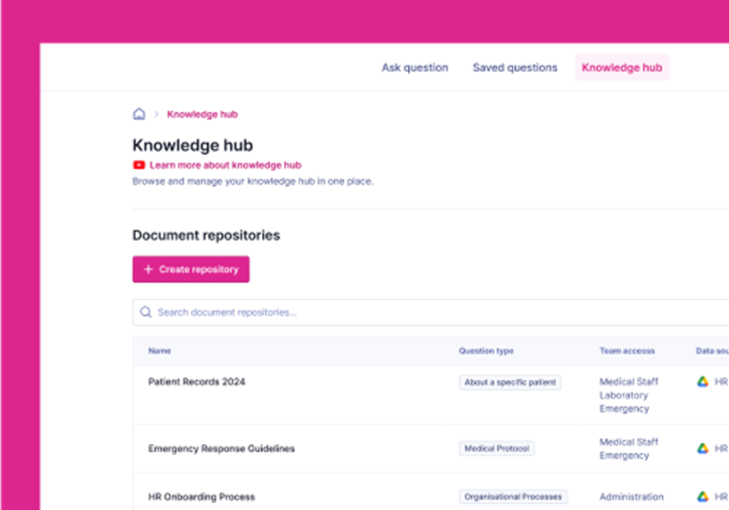
Task: Click Google Drive icon in Emergency Response row
Action: click(x=703, y=449)
